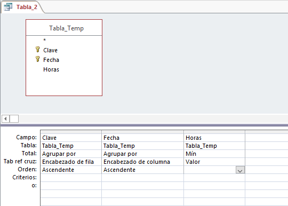Click the 'o' criteria cell under Clave column
Image resolution: width=288 pixels, height=206 pixels.
tap(71, 186)
